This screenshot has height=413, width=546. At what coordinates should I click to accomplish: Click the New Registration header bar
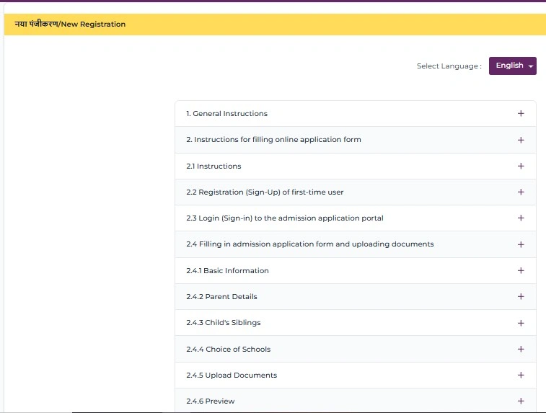pyautogui.click(x=274, y=24)
